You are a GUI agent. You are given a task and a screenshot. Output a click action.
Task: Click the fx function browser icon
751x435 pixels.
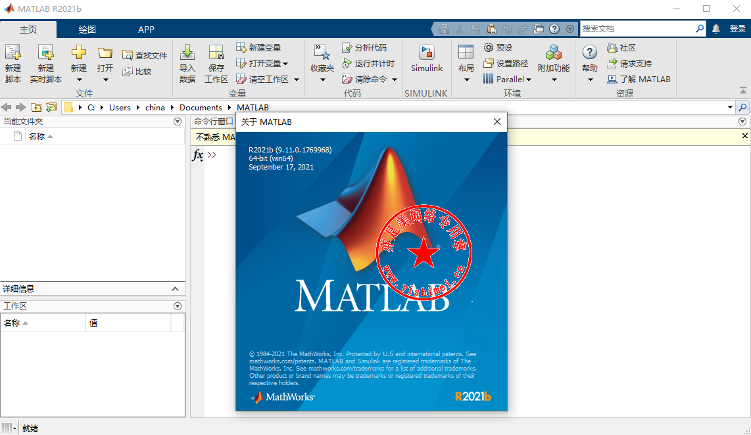coord(198,155)
